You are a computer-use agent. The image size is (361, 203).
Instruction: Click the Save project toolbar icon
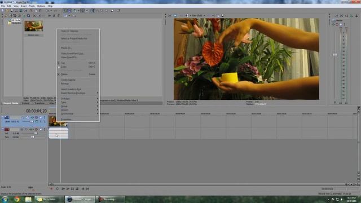click(12, 11)
